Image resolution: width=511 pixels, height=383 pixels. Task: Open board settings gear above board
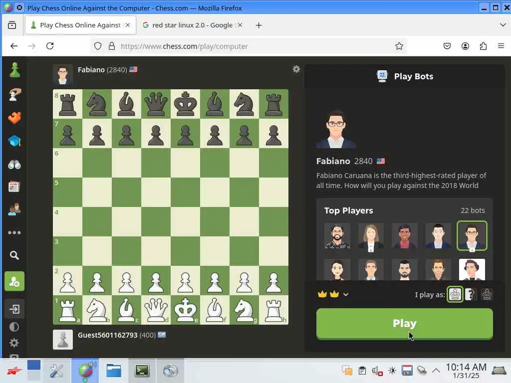click(x=296, y=69)
